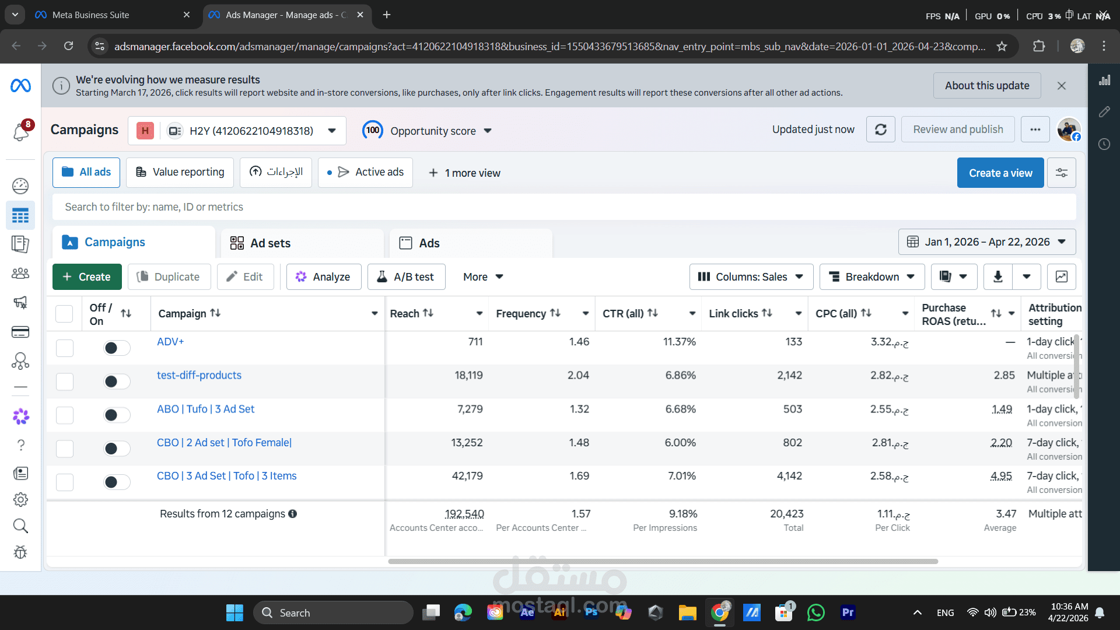1120x630 pixels.
Task: Open WhatsApp from the taskbar
Action: point(815,612)
